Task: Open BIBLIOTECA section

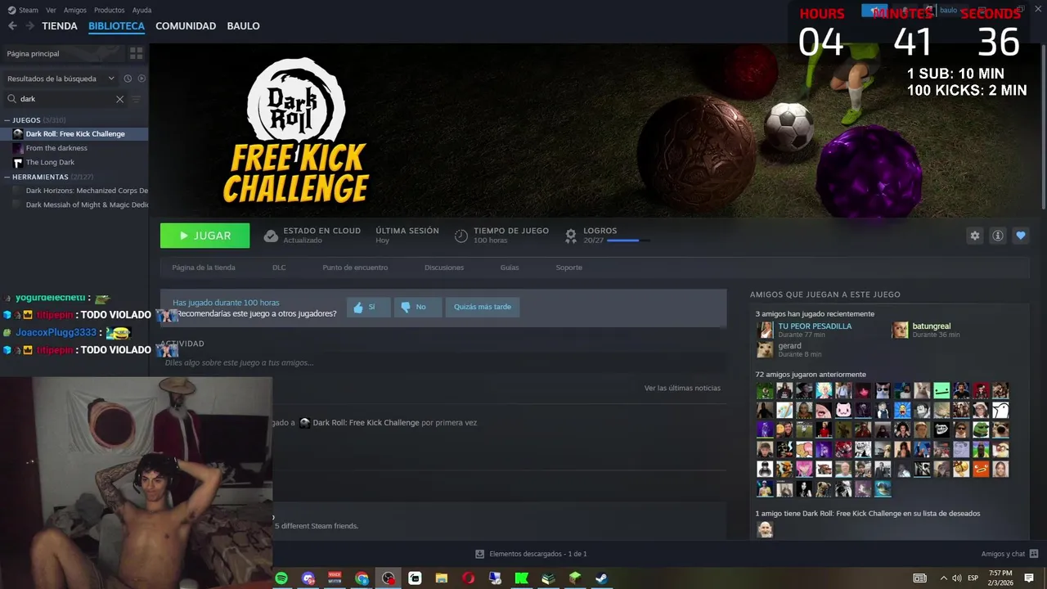Action: (x=116, y=26)
